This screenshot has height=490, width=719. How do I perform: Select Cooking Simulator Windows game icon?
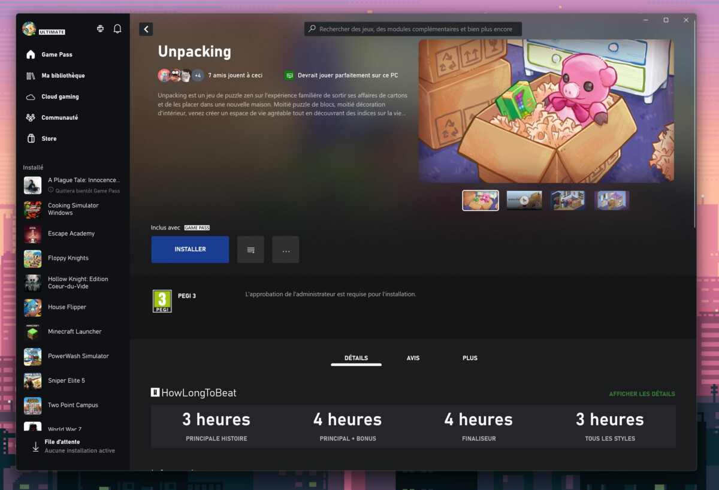tap(33, 210)
